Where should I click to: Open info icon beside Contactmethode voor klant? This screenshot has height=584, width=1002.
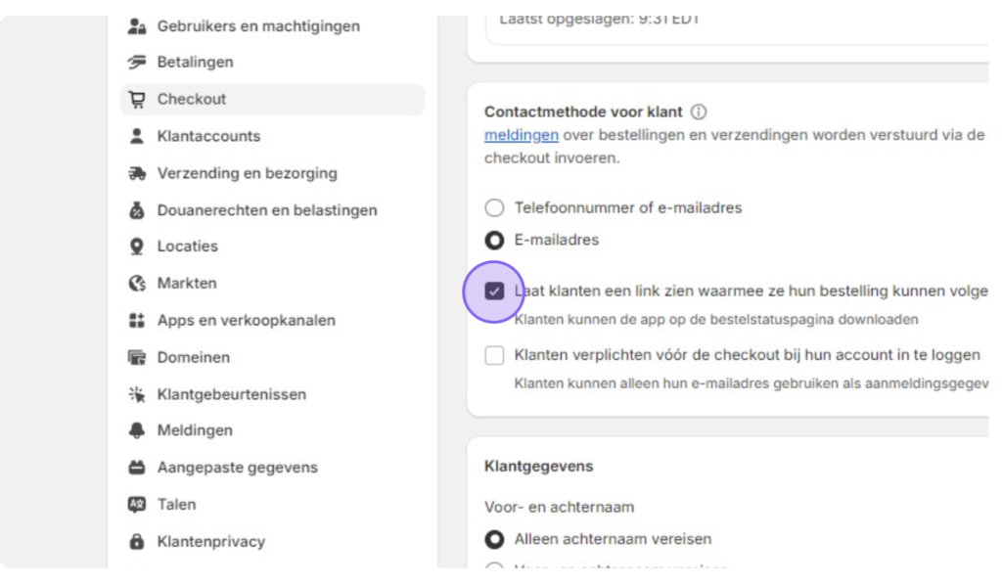pyautogui.click(x=699, y=112)
